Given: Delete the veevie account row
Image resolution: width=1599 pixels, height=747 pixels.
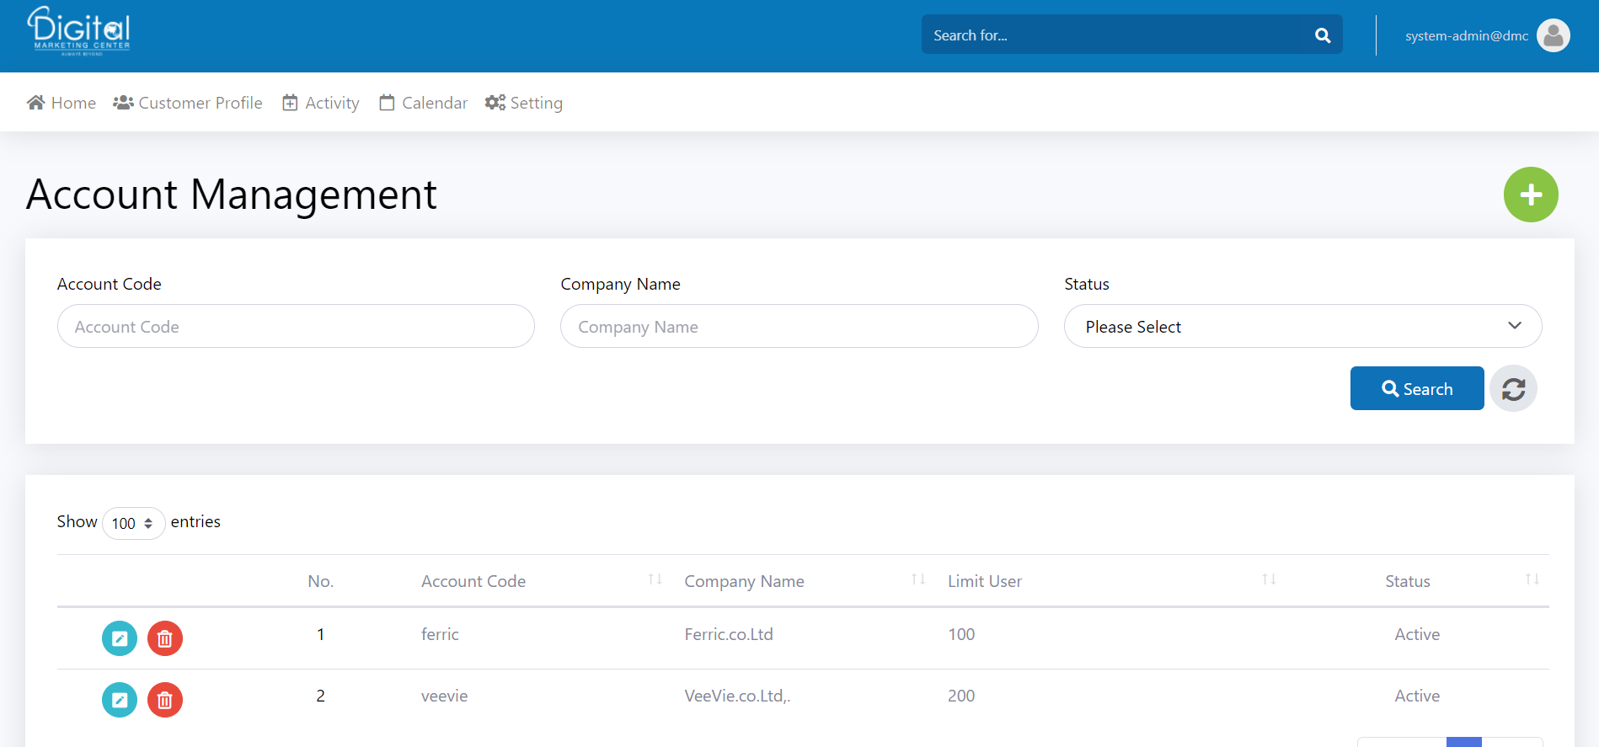Looking at the screenshot, I should coord(165,700).
